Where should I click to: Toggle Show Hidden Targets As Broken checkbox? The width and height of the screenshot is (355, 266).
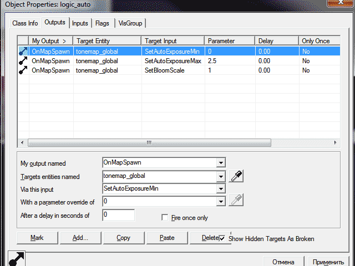[222, 238]
